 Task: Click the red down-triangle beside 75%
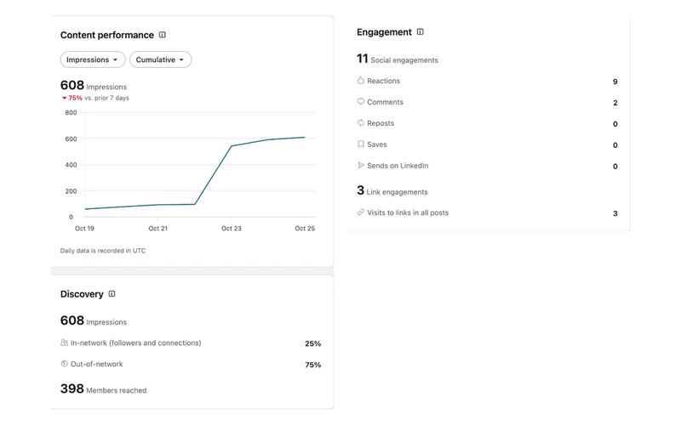point(65,98)
